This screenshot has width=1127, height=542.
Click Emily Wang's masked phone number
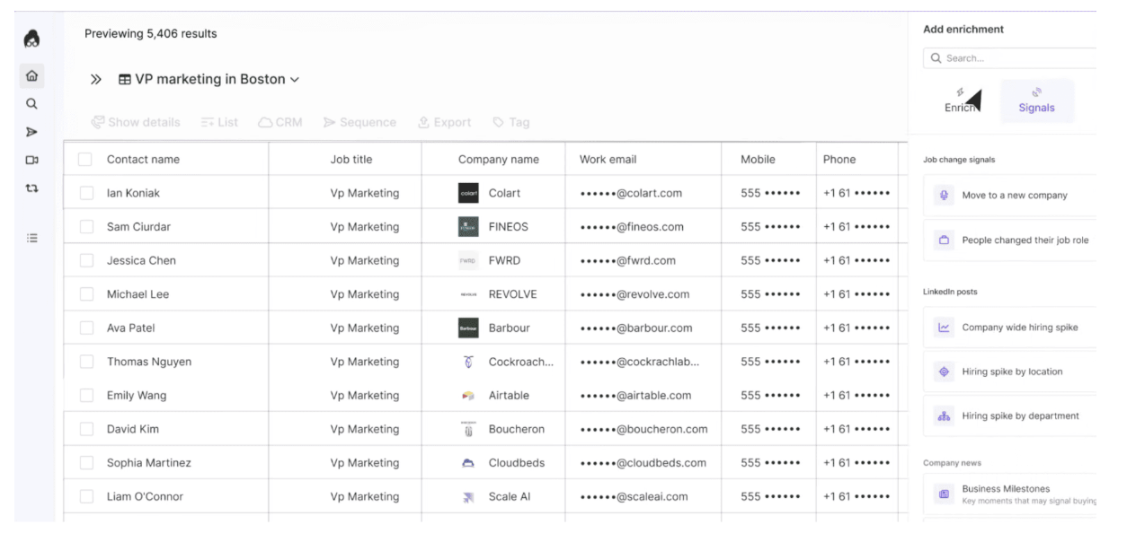click(856, 396)
